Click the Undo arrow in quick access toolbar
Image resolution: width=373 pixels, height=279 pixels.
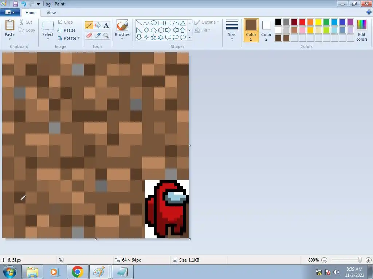(x=24, y=4)
